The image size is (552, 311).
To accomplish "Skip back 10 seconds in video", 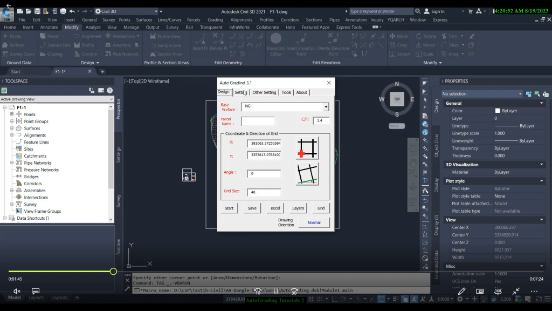I will (258, 292).
